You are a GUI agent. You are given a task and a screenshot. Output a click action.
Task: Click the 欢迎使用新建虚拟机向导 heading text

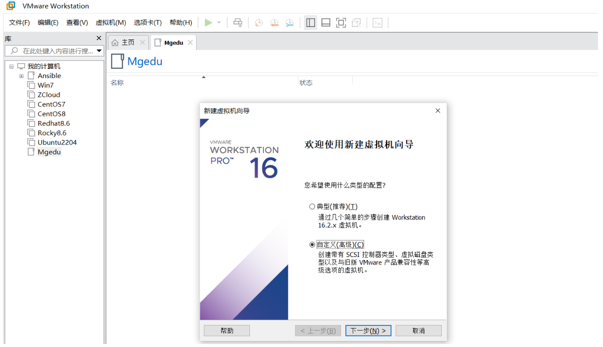(x=359, y=144)
